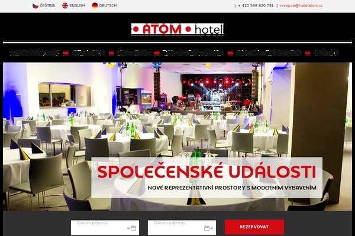355x236 pixels.
Task: Click the Czech flag icon
Action: point(35,6)
